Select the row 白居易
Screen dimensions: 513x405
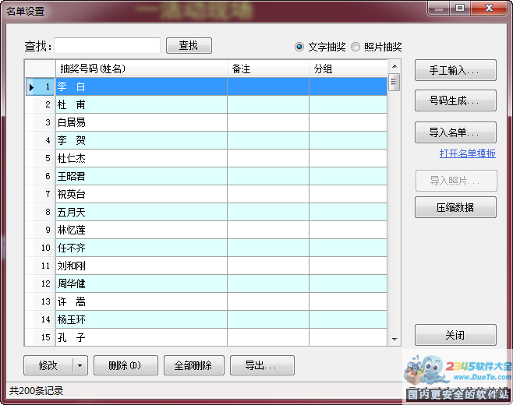tap(206, 122)
